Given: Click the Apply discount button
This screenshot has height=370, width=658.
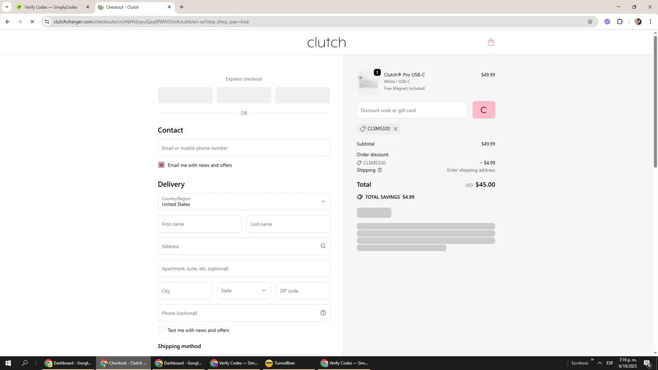Looking at the screenshot, I should pos(483,110).
